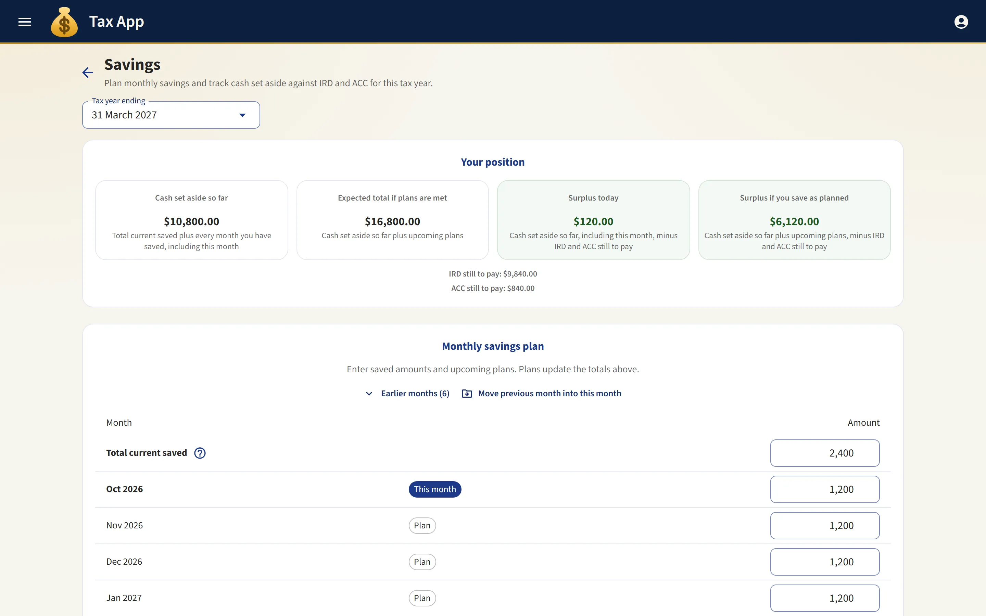This screenshot has width=986, height=616.
Task: Edit the Dec 2026 amount field
Action: [x=825, y=562]
